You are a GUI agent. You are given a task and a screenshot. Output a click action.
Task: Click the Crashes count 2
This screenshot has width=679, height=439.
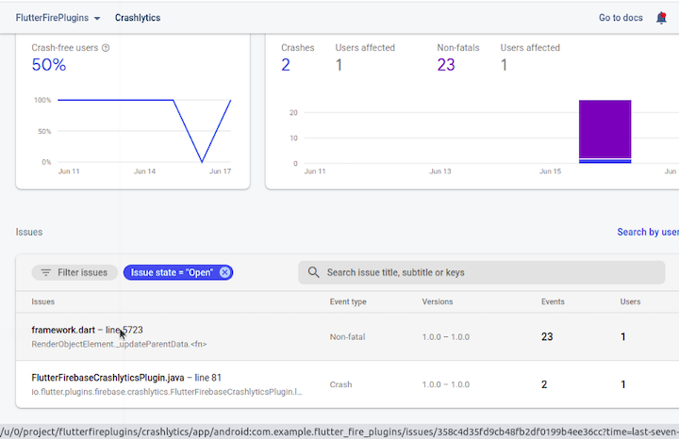(287, 65)
